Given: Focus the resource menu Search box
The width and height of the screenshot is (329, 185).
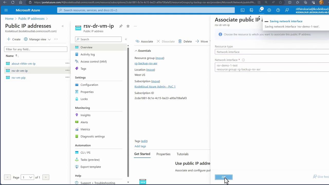Looking at the screenshot, I should (x=98, y=39).
